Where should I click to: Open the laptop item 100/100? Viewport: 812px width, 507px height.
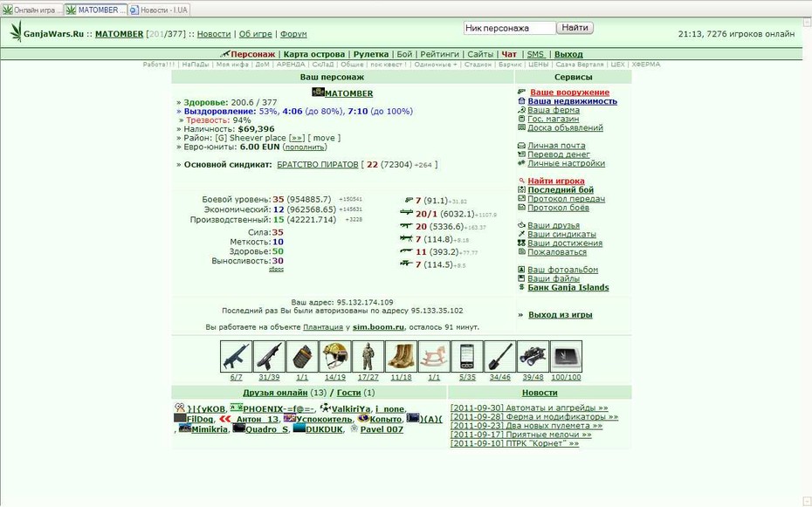click(566, 356)
